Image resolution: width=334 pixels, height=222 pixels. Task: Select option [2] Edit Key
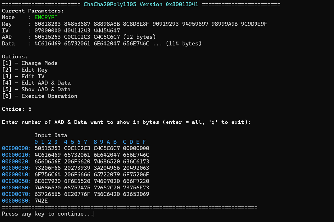coord(25,70)
